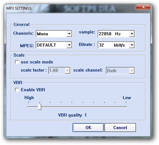Confirm settings with the OK button

88,127
